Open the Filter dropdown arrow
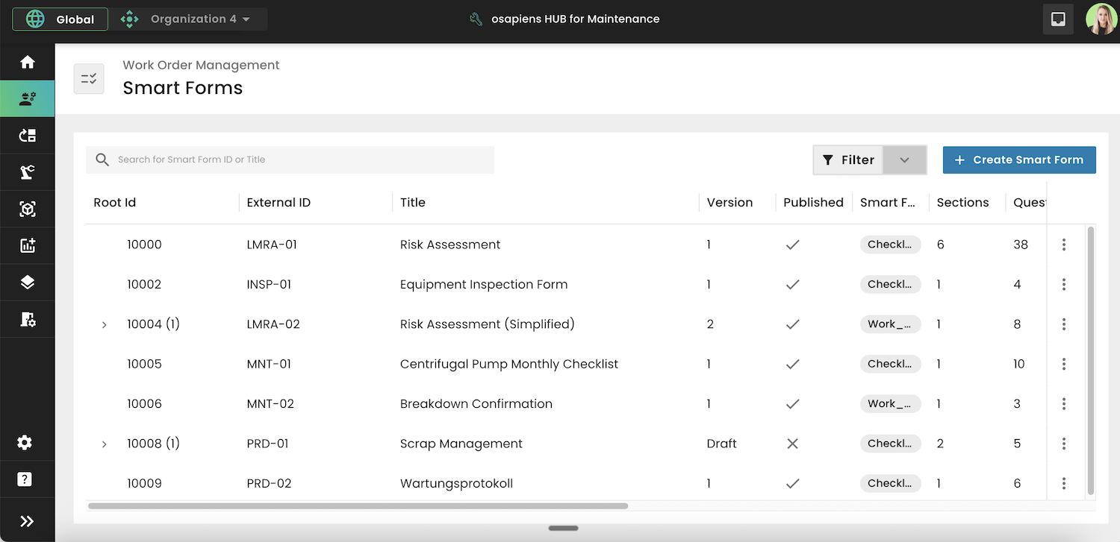 [904, 160]
